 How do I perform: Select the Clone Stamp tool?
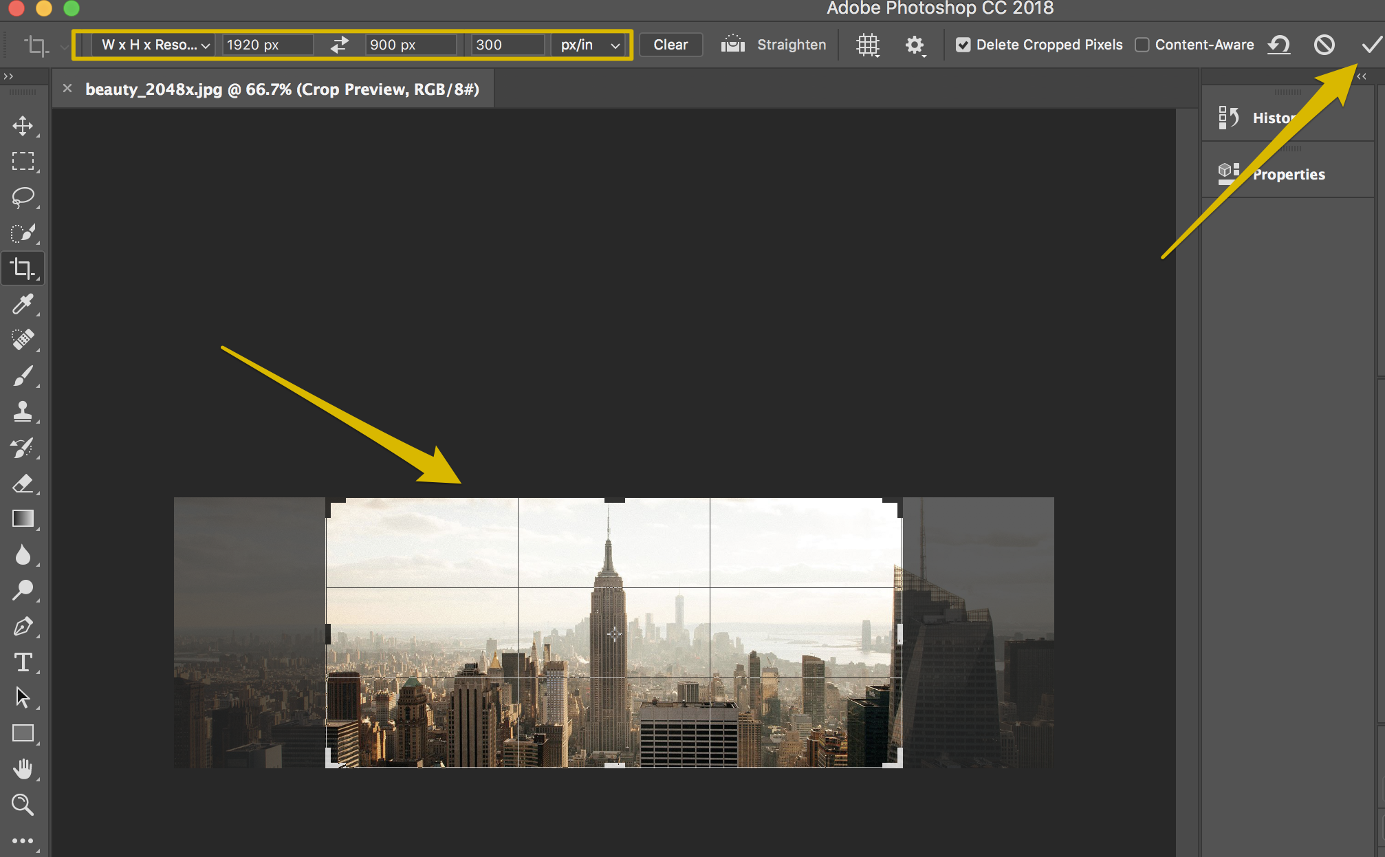tap(23, 411)
